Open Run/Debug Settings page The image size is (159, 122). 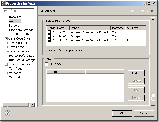(22, 60)
